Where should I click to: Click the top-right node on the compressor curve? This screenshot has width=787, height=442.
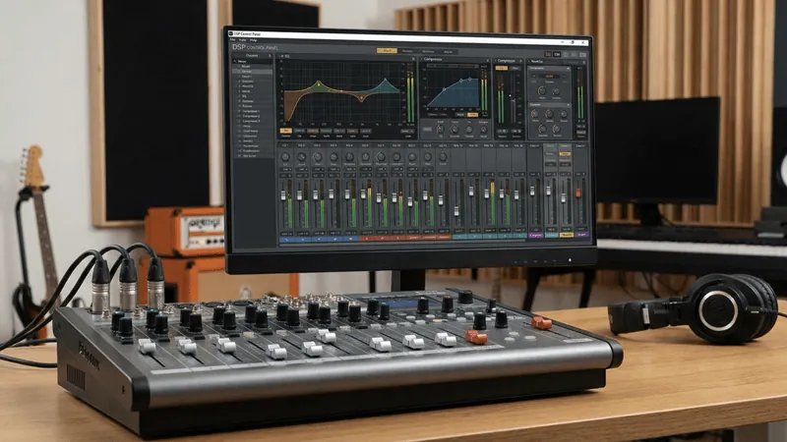pos(470,79)
